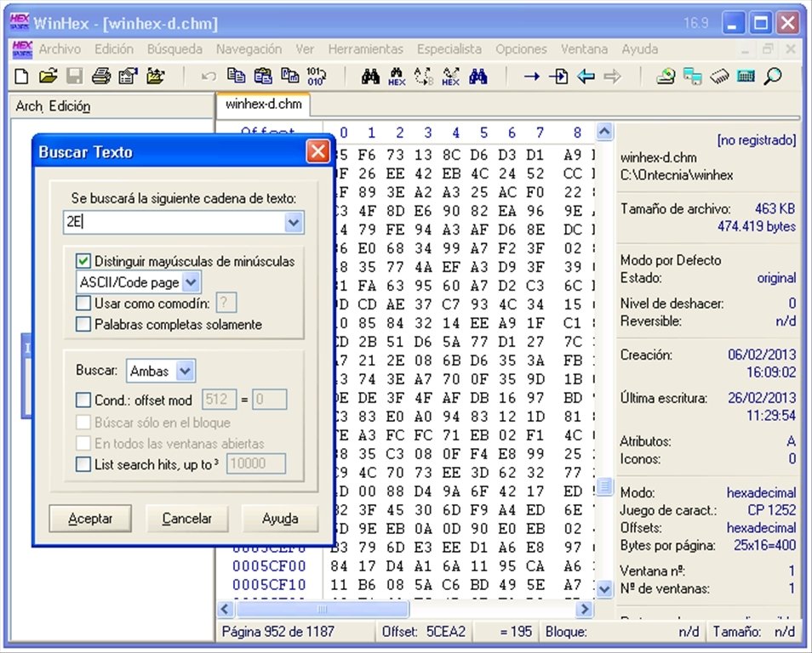Click the vertical scrollbar down arrow

point(603,588)
